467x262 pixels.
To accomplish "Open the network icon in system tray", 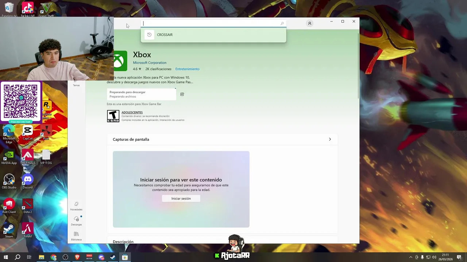I will tap(428, 257).
